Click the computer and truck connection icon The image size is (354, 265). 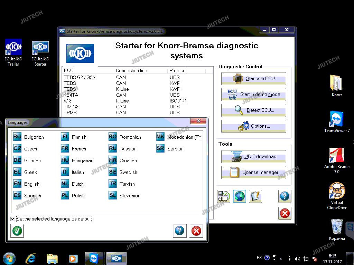click(x=223, y=196)
